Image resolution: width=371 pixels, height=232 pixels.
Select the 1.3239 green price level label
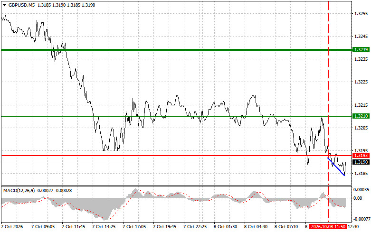point(361,50)
